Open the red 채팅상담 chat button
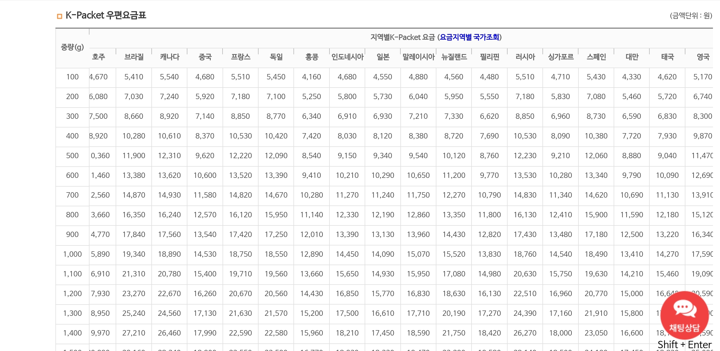The width and height of the screenshot is (720, 351). coord(684,315)
